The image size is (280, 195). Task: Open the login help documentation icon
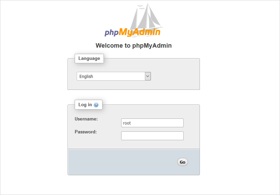coord(96,105)
